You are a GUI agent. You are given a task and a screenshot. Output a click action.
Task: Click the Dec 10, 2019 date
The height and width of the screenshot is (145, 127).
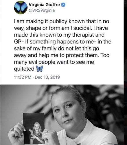47,77
